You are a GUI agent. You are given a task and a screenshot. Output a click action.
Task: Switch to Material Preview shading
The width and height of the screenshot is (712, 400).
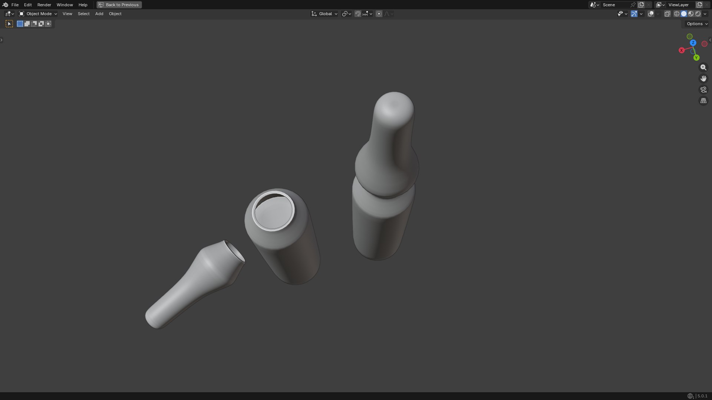(x=691, y=14)
